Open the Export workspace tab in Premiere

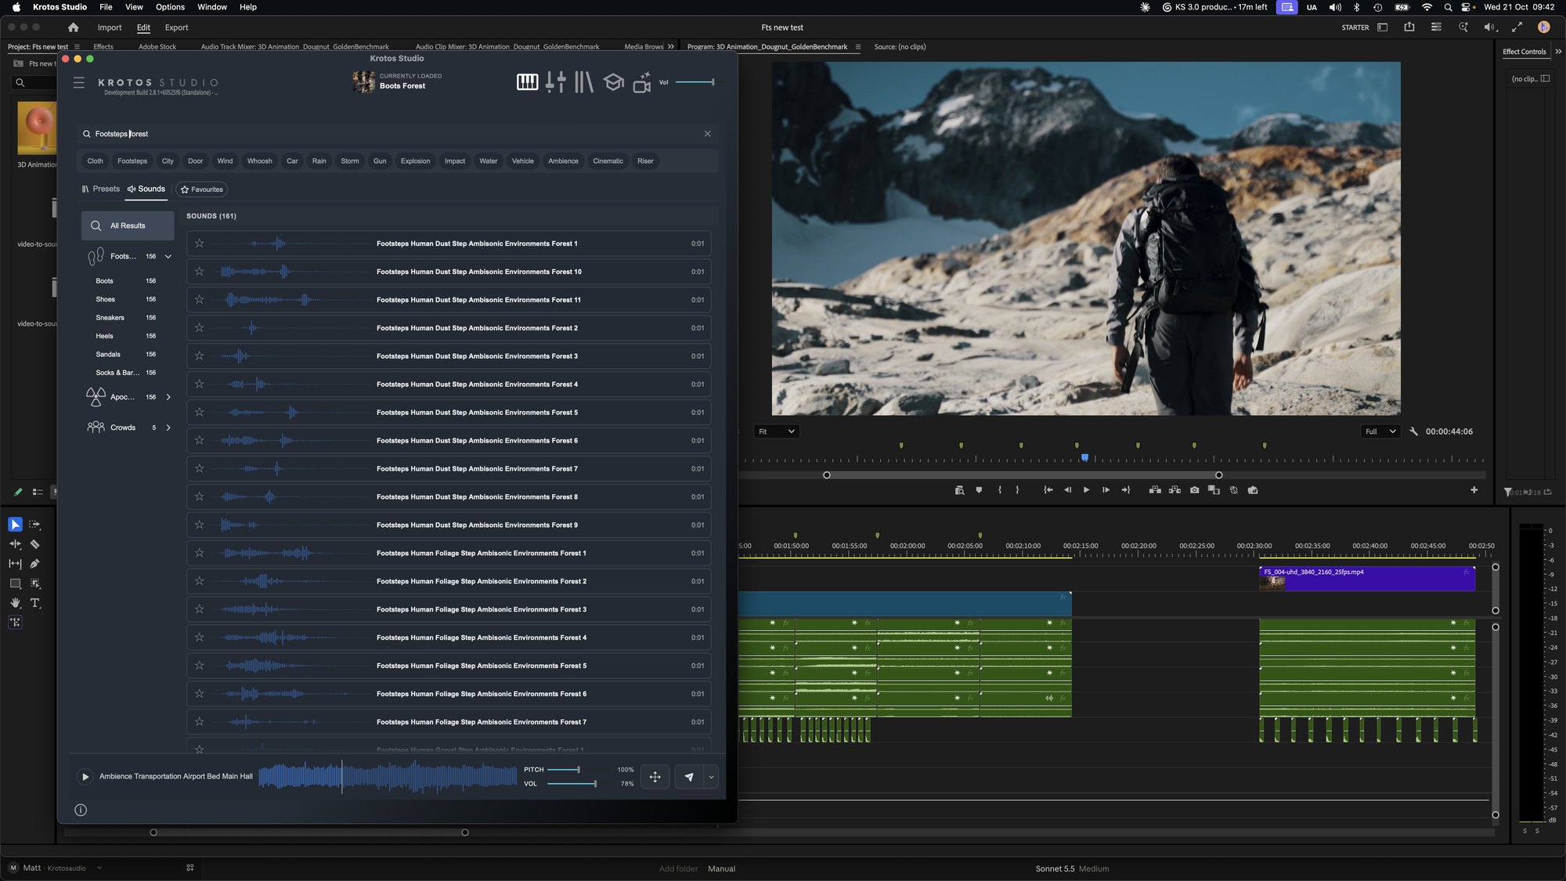click(176, 27)
